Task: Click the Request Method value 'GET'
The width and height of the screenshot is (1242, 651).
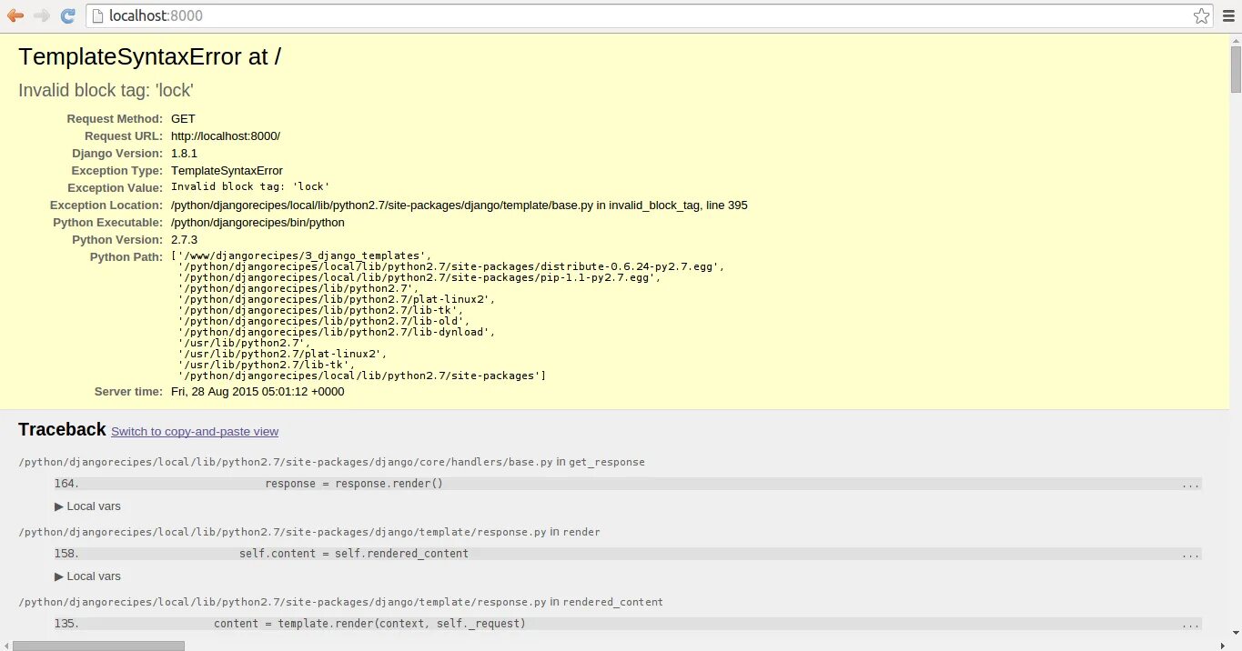Action: 183,119
